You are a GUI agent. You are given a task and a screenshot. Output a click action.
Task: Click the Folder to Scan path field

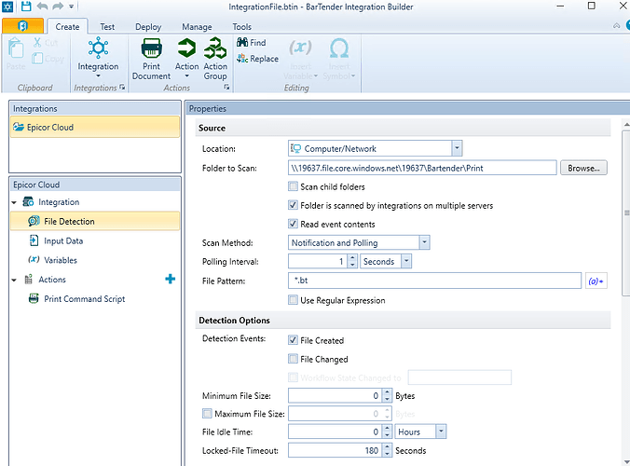421,169
